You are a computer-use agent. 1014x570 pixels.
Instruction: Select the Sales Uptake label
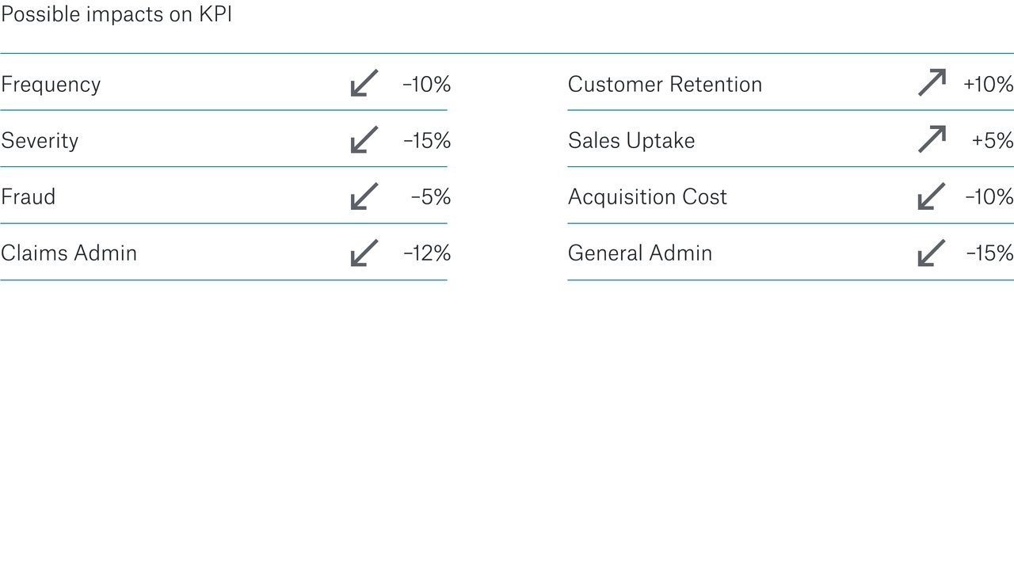[x=631, y=141]
